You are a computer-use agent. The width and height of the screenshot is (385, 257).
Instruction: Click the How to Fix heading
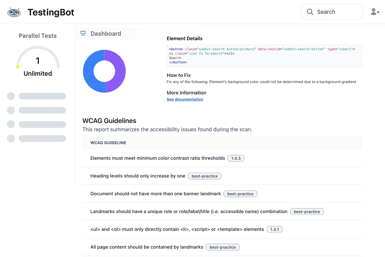pos(179,75)
